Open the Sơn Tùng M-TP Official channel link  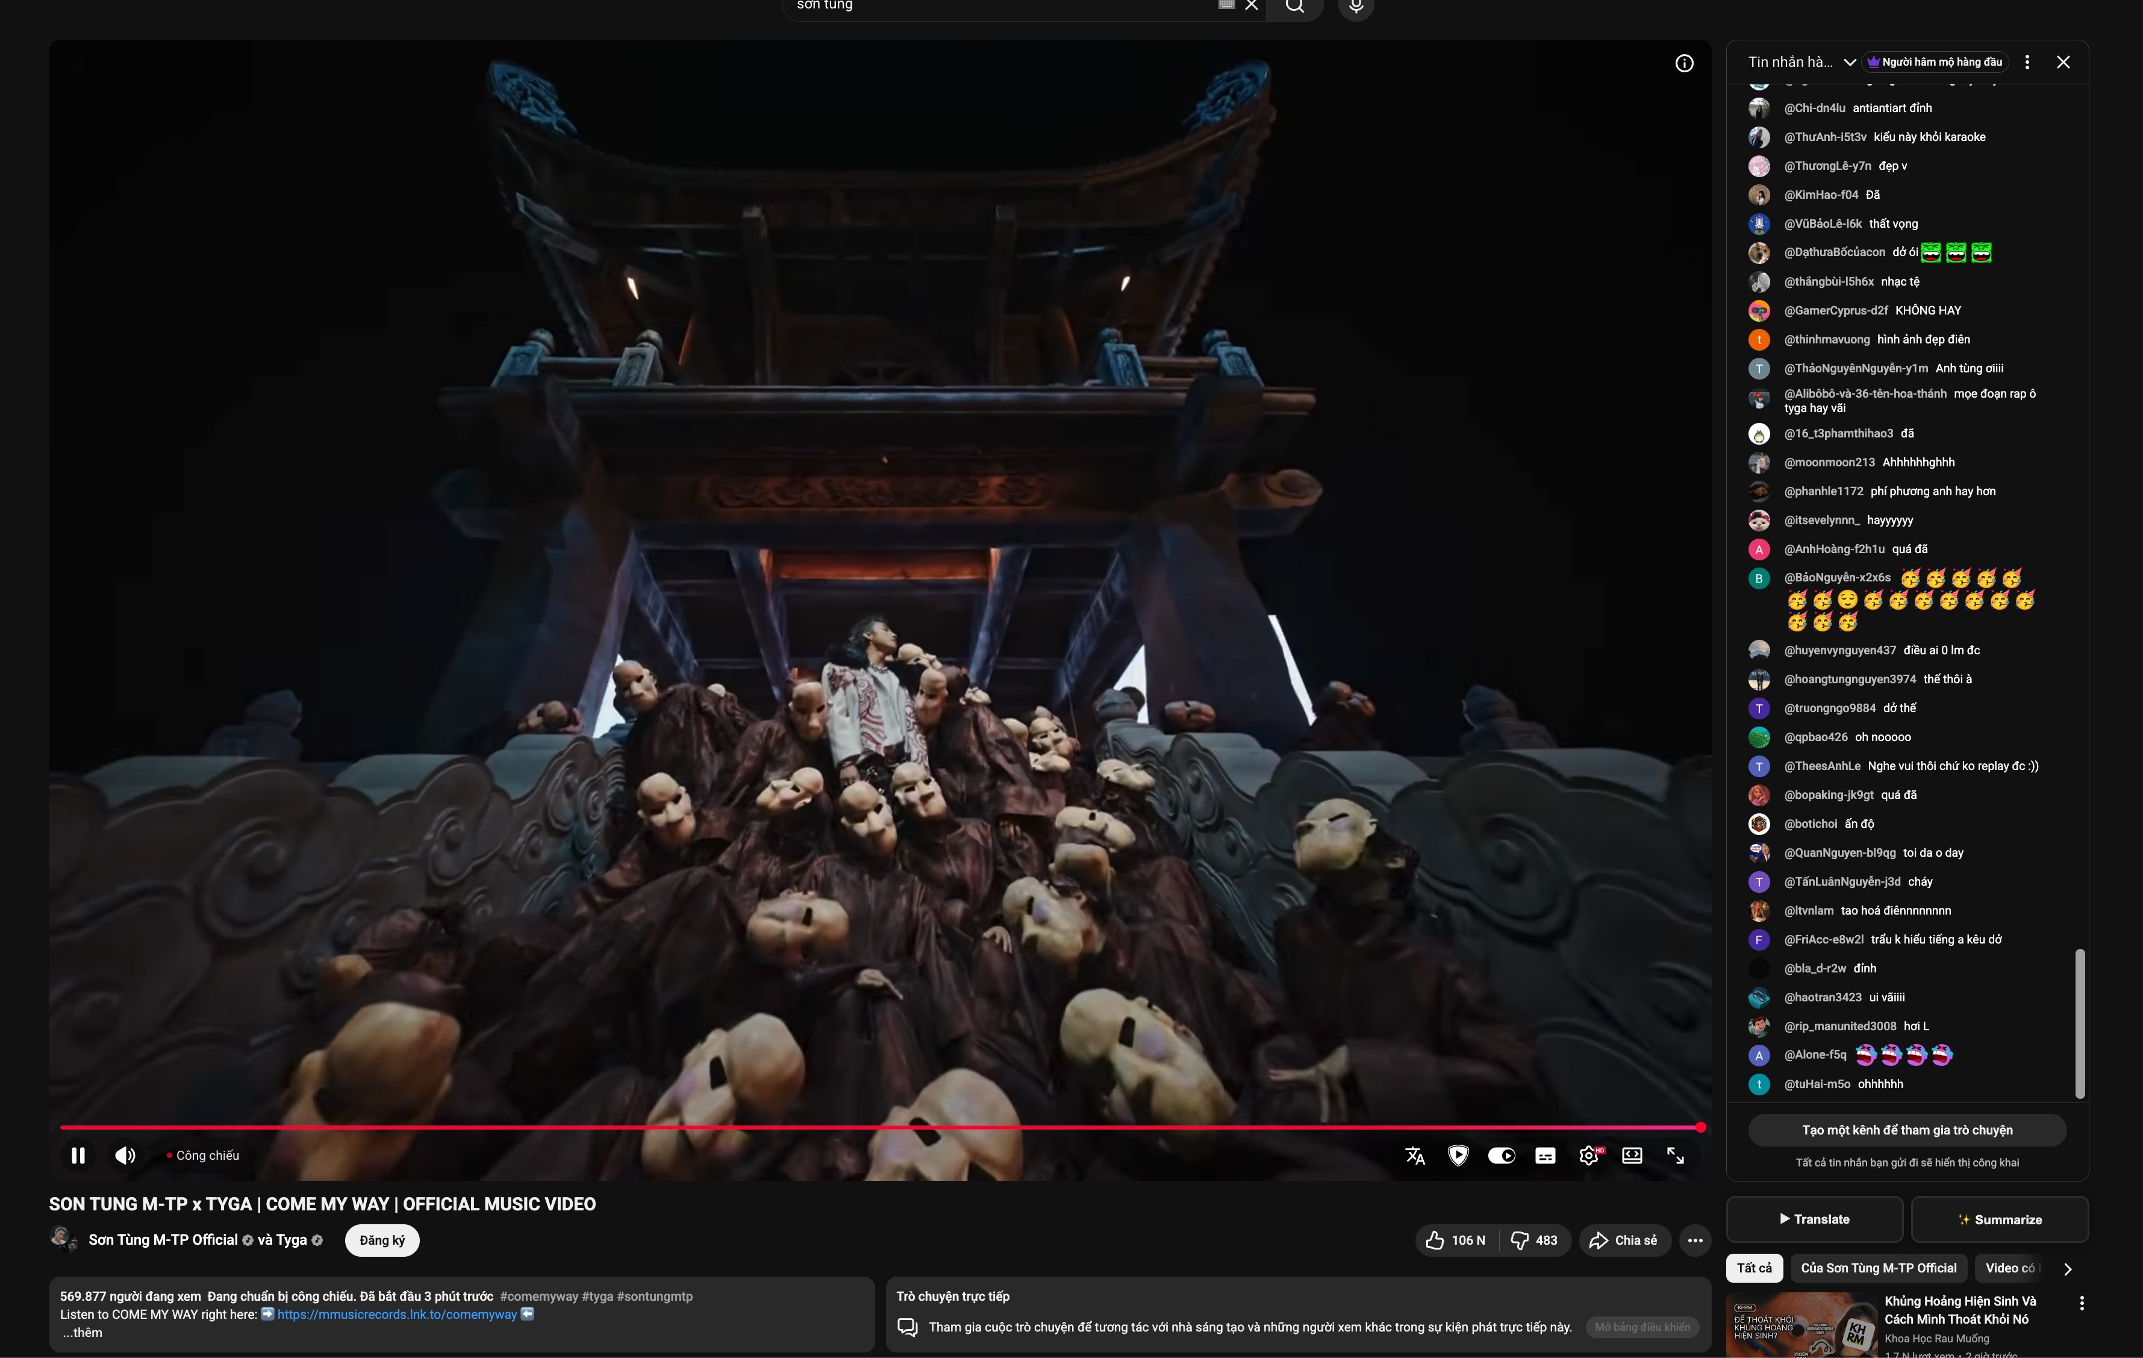click(163, 1239)
